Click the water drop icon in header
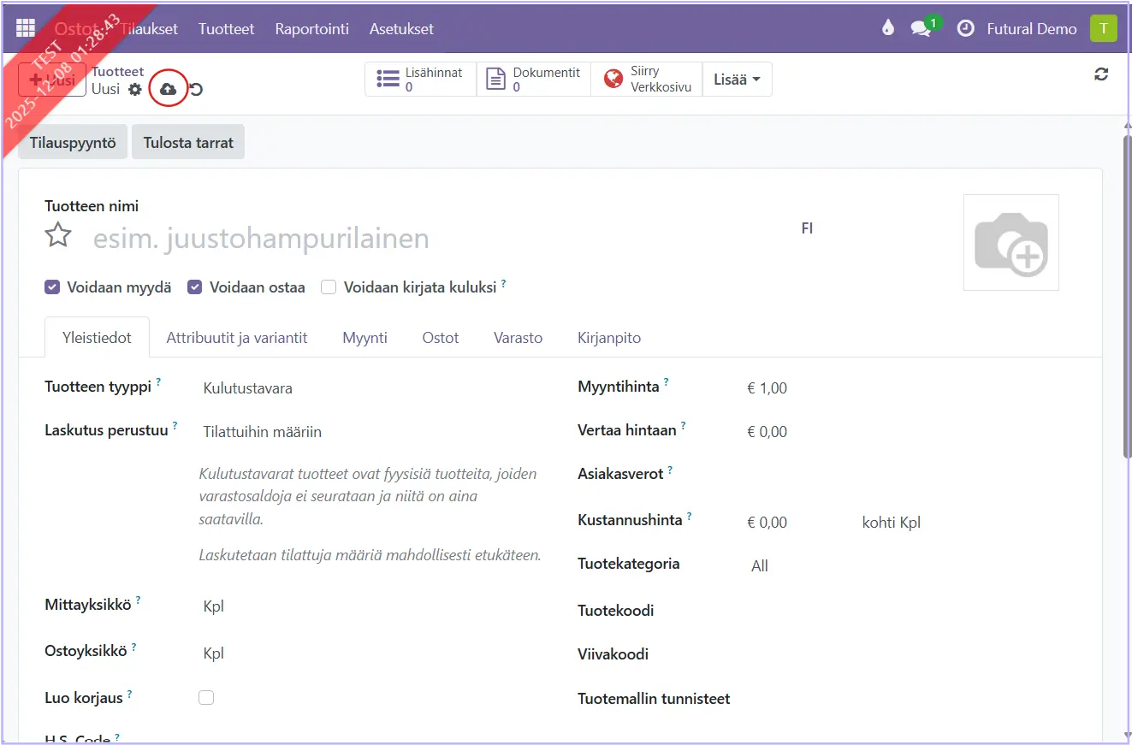Image resolution: width=1132 pixels, height=745 pixels. 887,28
